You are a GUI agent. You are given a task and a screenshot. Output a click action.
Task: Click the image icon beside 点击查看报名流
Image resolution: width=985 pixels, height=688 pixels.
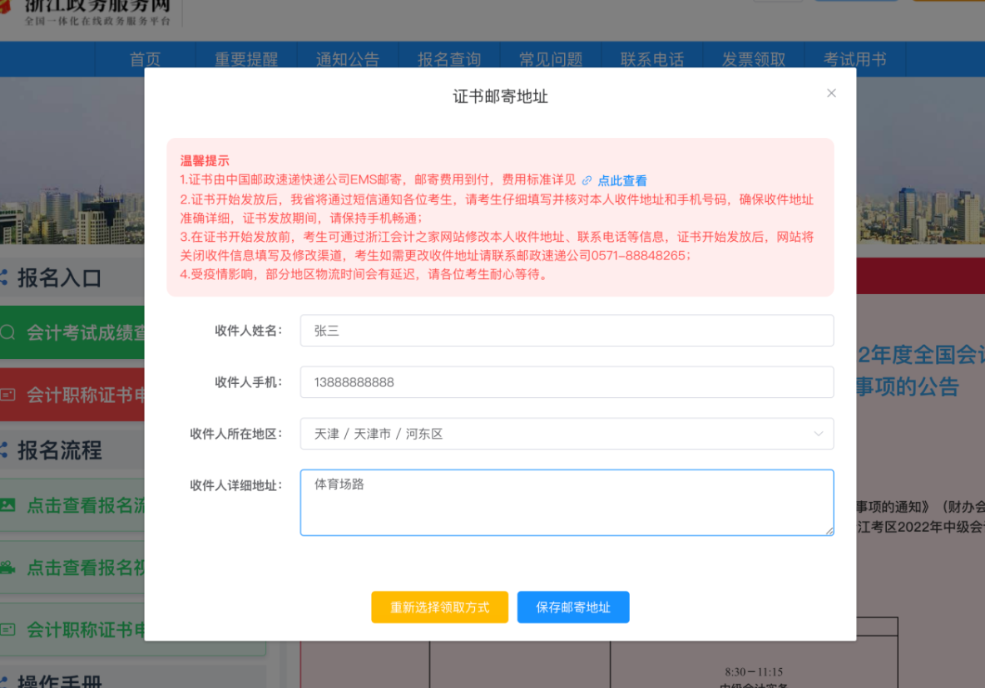pos(7,504)
